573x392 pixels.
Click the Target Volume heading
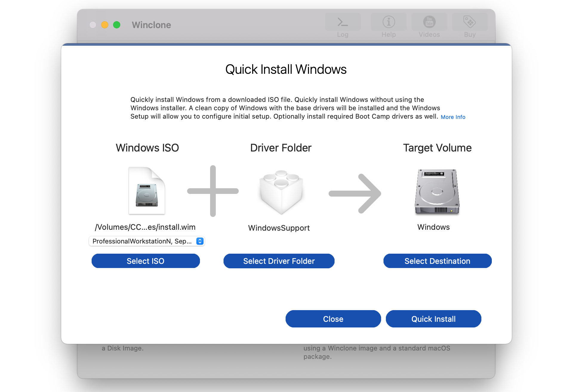pos(437,148)
